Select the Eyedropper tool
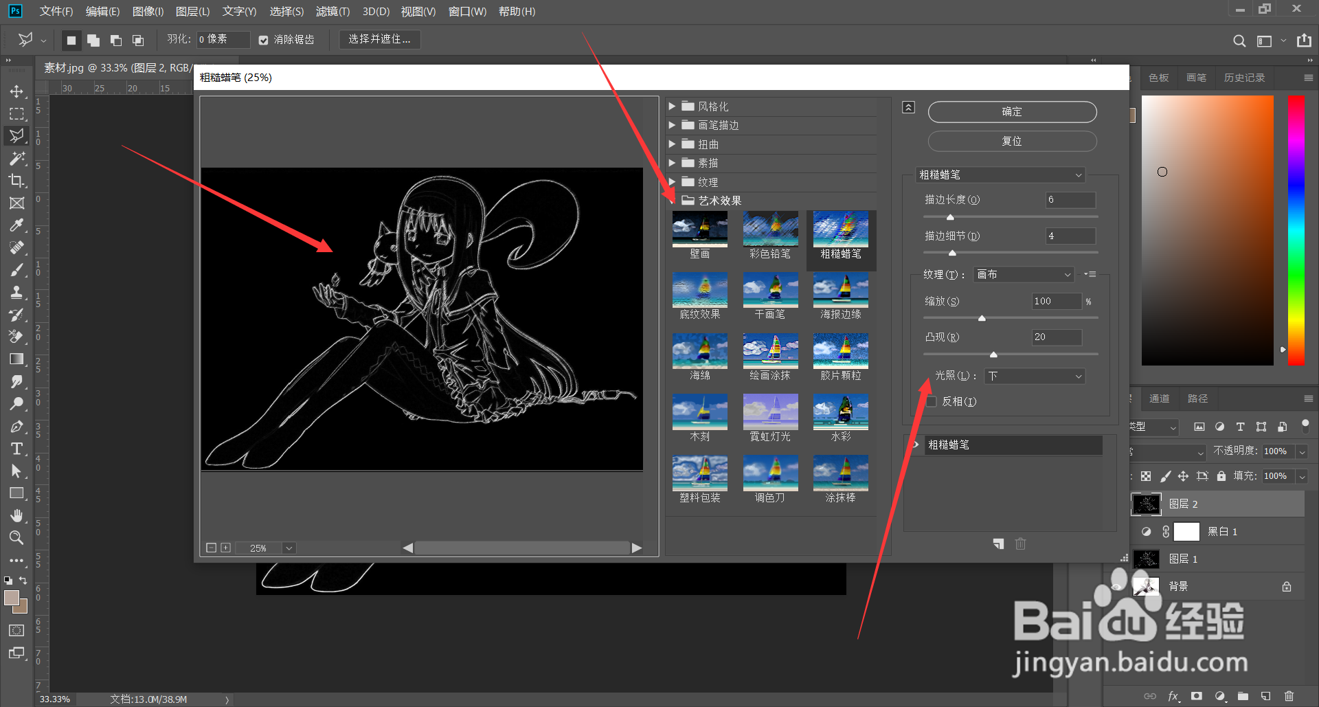 point(16,225)
